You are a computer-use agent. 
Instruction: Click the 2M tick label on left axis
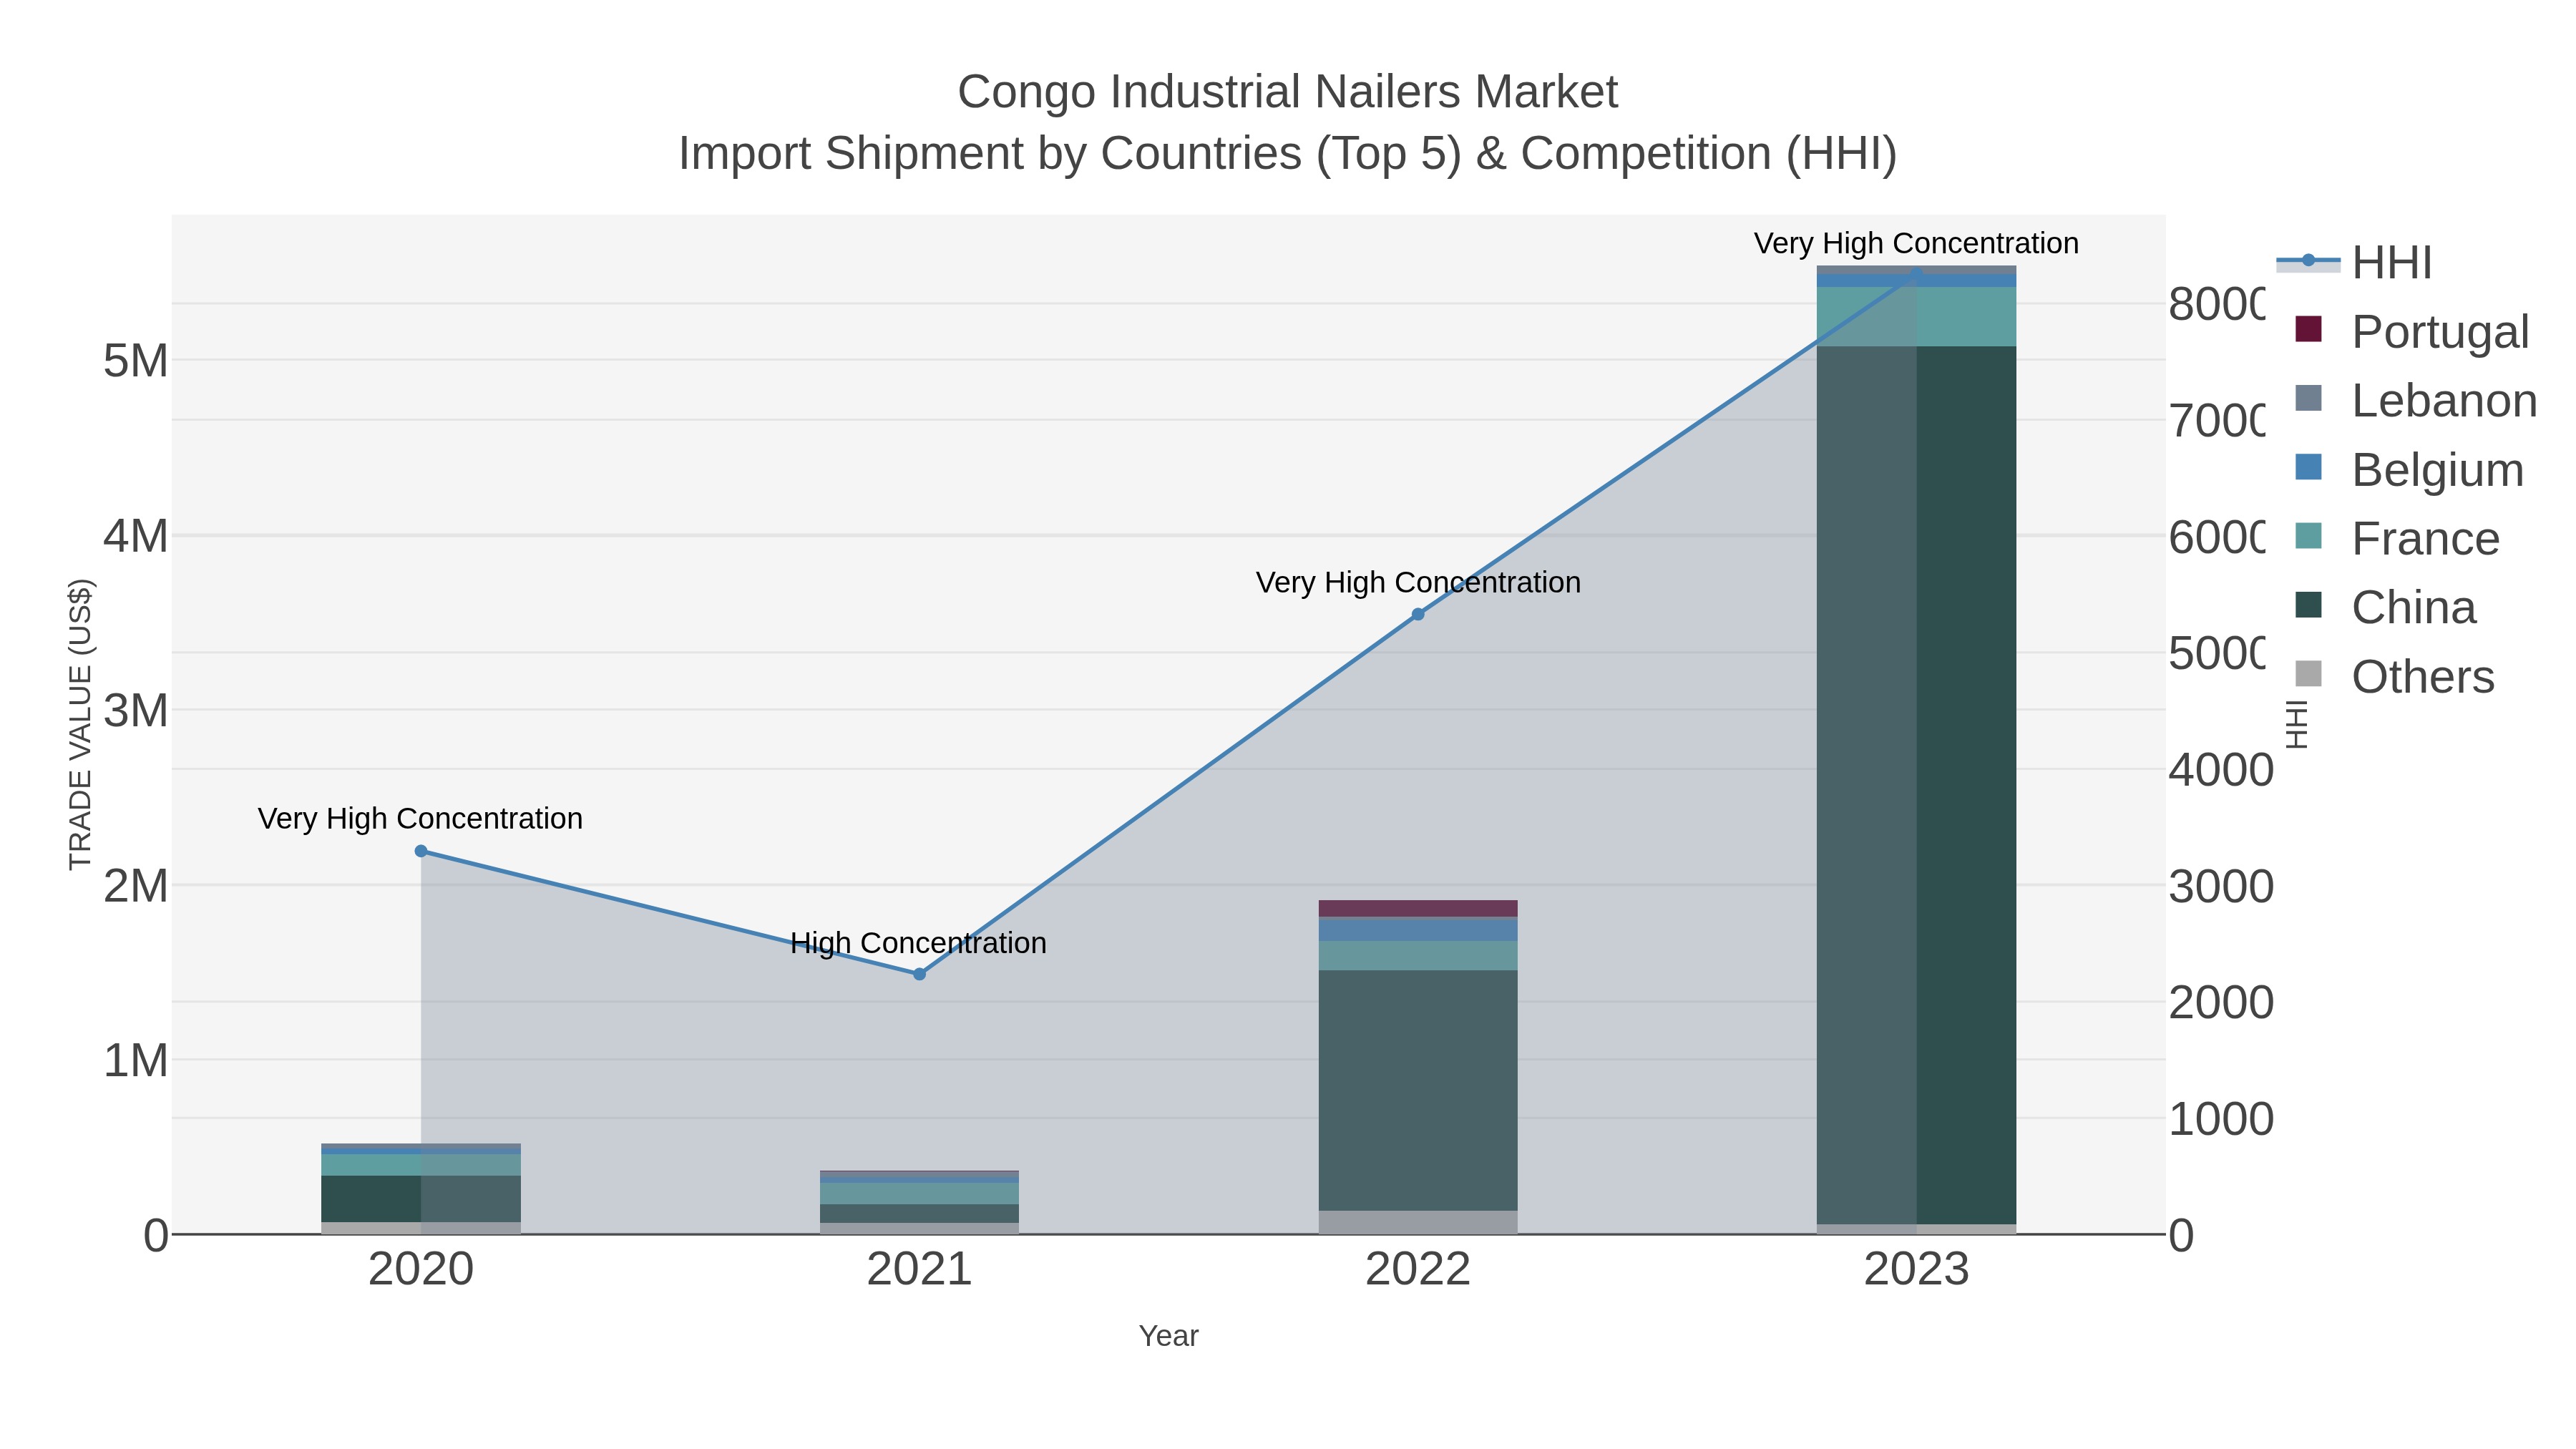click(x=136, y=886)
